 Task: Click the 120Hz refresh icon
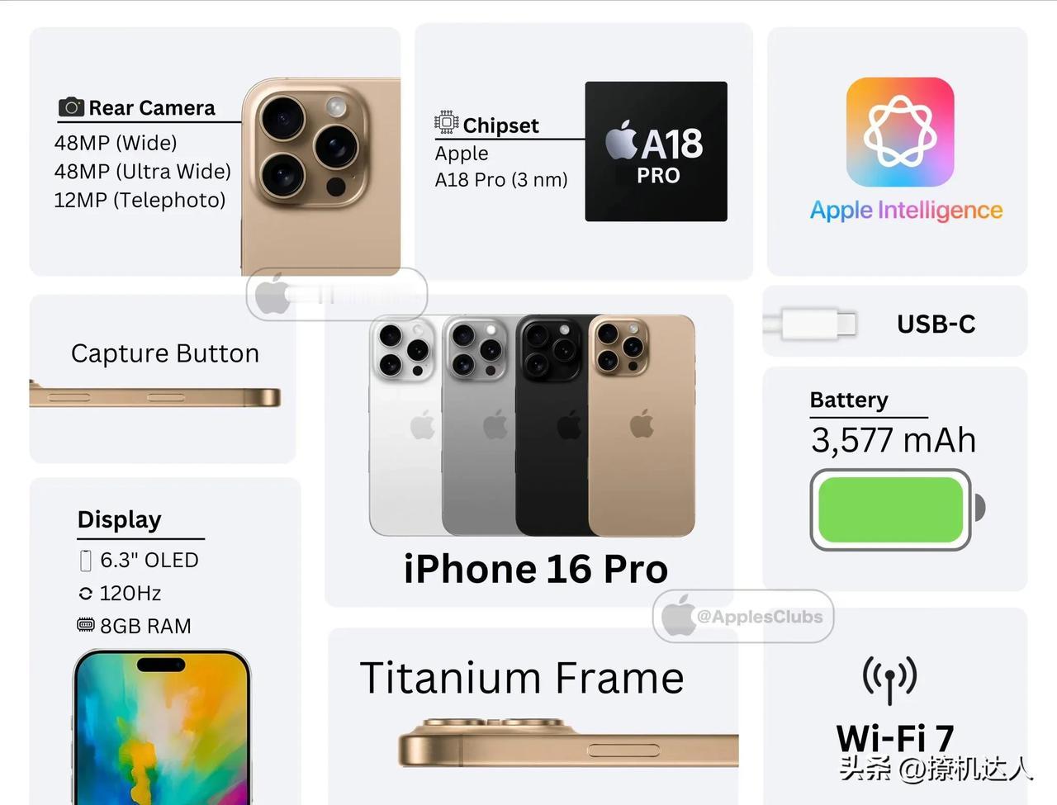tap(85, 594)
